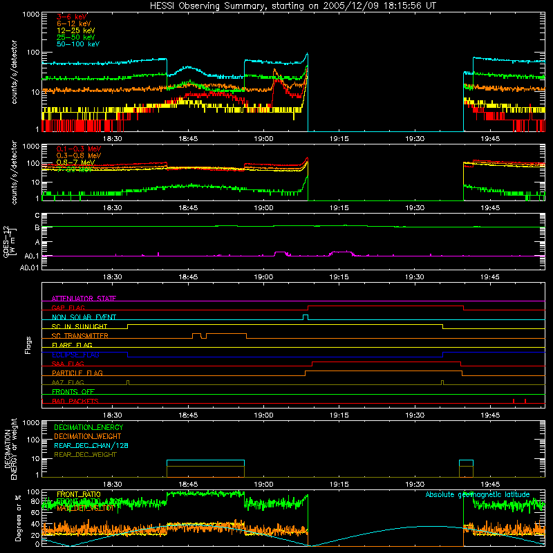Select the 3-6 keV legend label
Image resolution: width=553 pixels, height=553 pixels.
(72, 17)
